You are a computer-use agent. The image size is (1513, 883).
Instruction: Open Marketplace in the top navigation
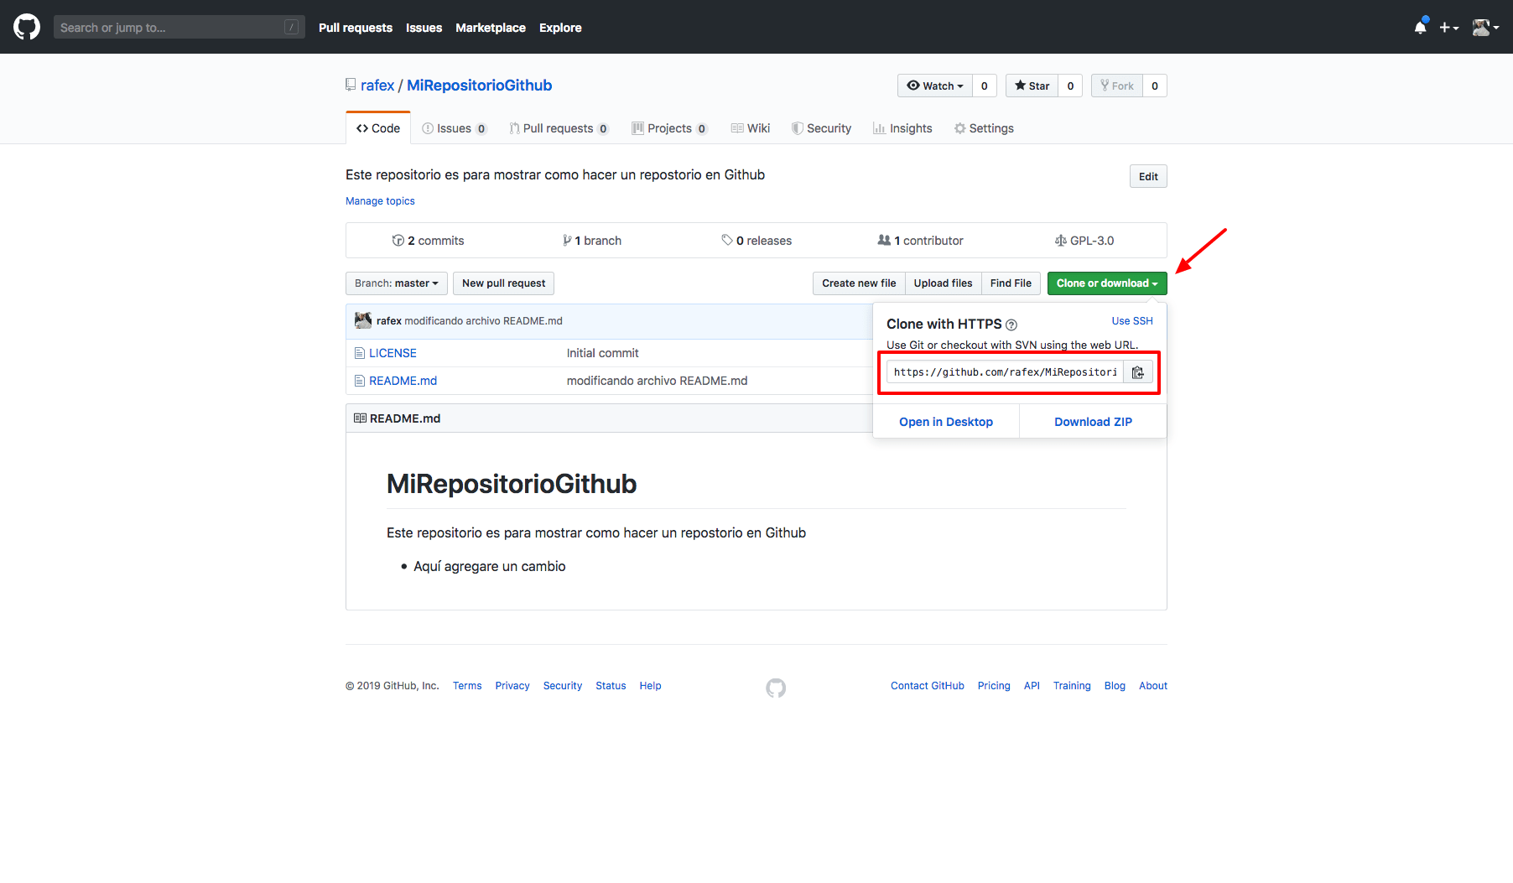tap(491, 27)
